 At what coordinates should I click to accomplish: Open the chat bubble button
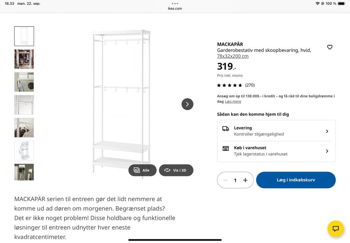tap(335, 229)
